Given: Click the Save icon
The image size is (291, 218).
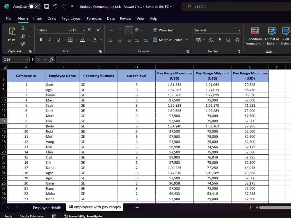Looking at the screenshot, I should tap(46, 6).
